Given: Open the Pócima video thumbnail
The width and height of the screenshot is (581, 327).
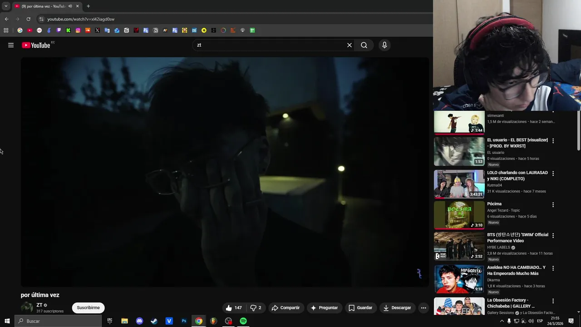Looking at the screenshot, I should point(459,215).
